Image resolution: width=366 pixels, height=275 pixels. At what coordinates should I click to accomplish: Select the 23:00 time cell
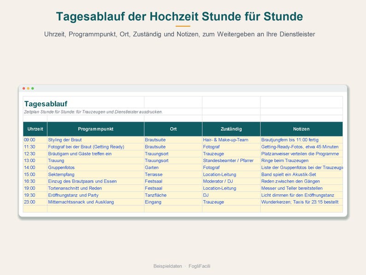point(35,202)
